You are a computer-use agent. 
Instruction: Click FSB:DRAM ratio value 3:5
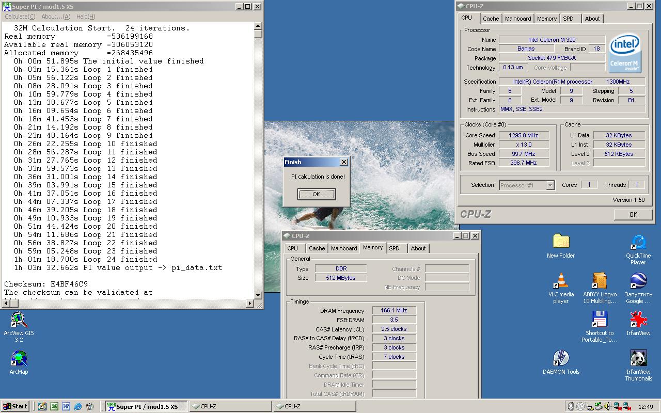click(394, 320)
